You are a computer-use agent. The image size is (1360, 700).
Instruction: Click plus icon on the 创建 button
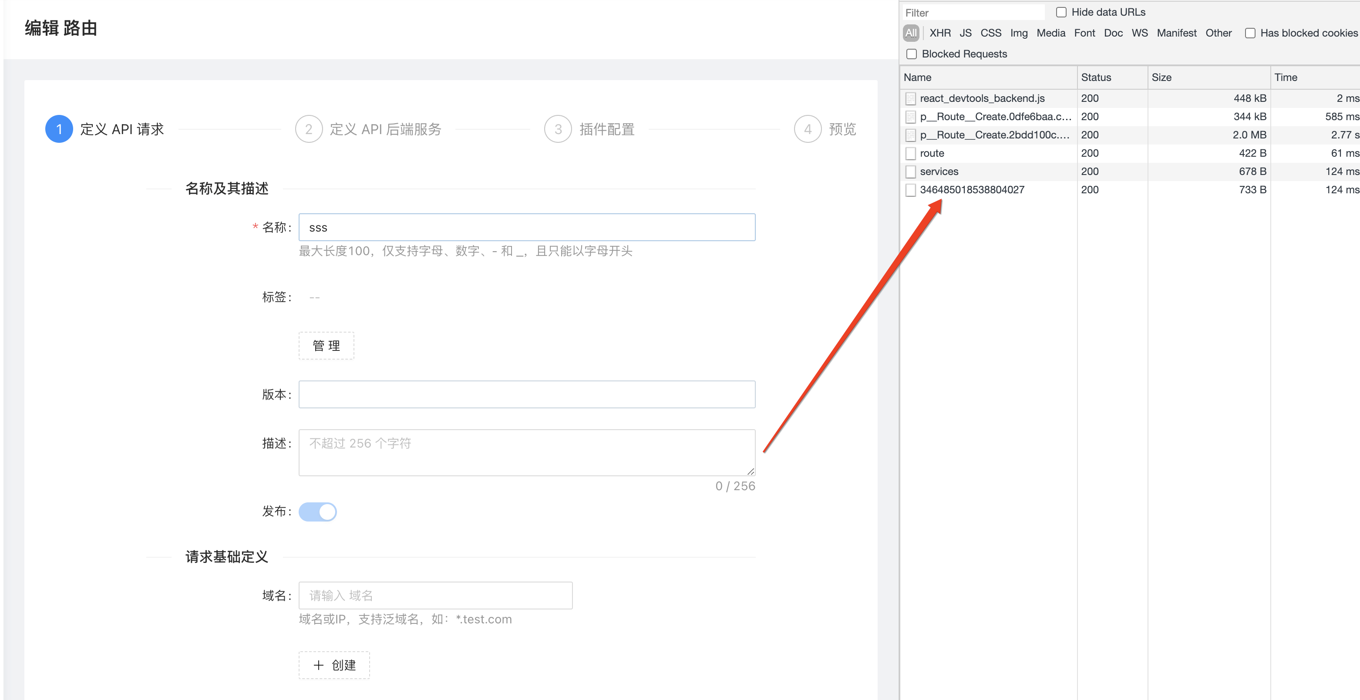tap(318, 665)
